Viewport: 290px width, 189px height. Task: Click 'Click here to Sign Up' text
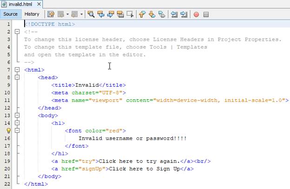tap(145, 169)
